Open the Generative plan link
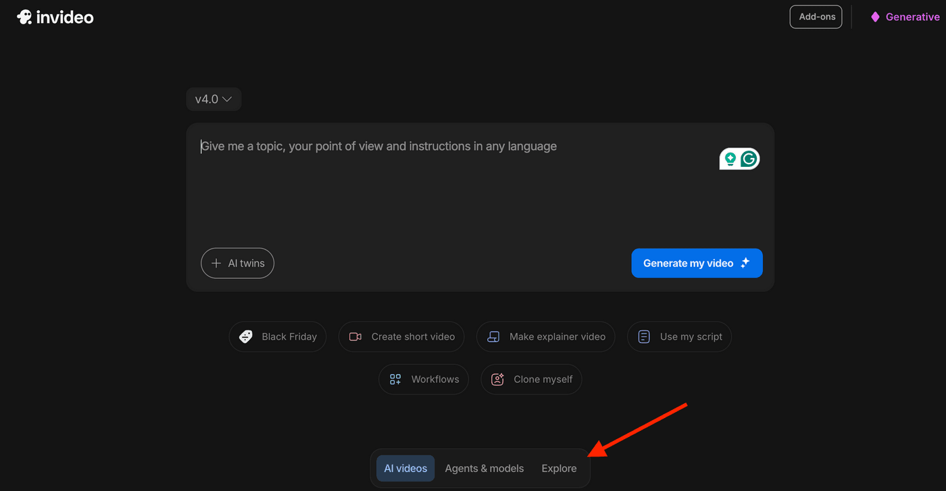The height and width of the screenshot is (491, 946). (912, 17)
